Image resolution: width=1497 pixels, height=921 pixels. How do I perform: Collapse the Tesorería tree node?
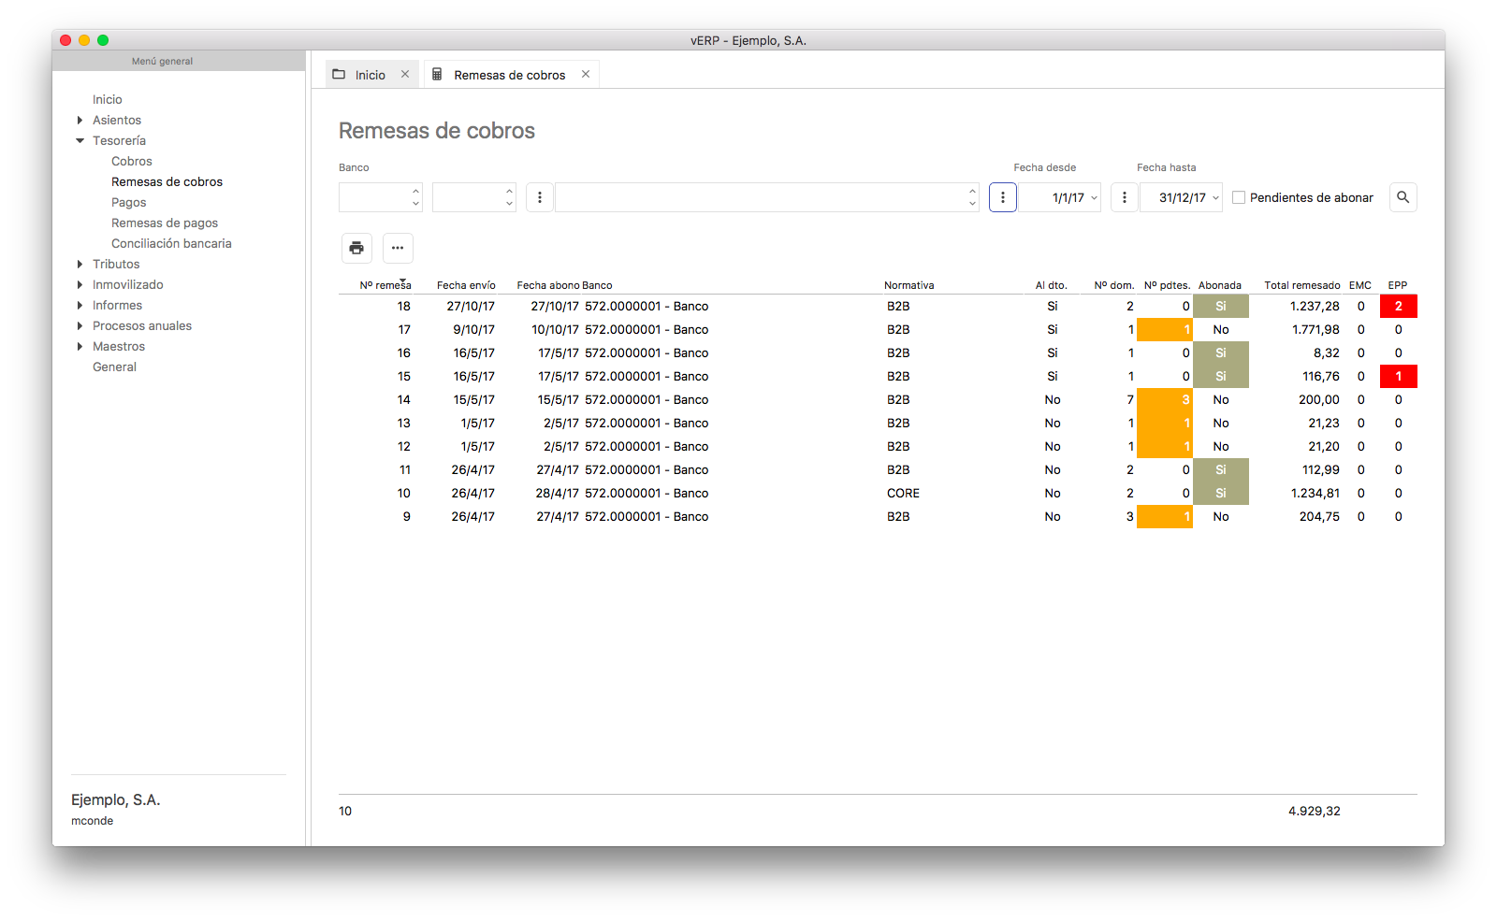pyautogui.click(x=80, y=140)
